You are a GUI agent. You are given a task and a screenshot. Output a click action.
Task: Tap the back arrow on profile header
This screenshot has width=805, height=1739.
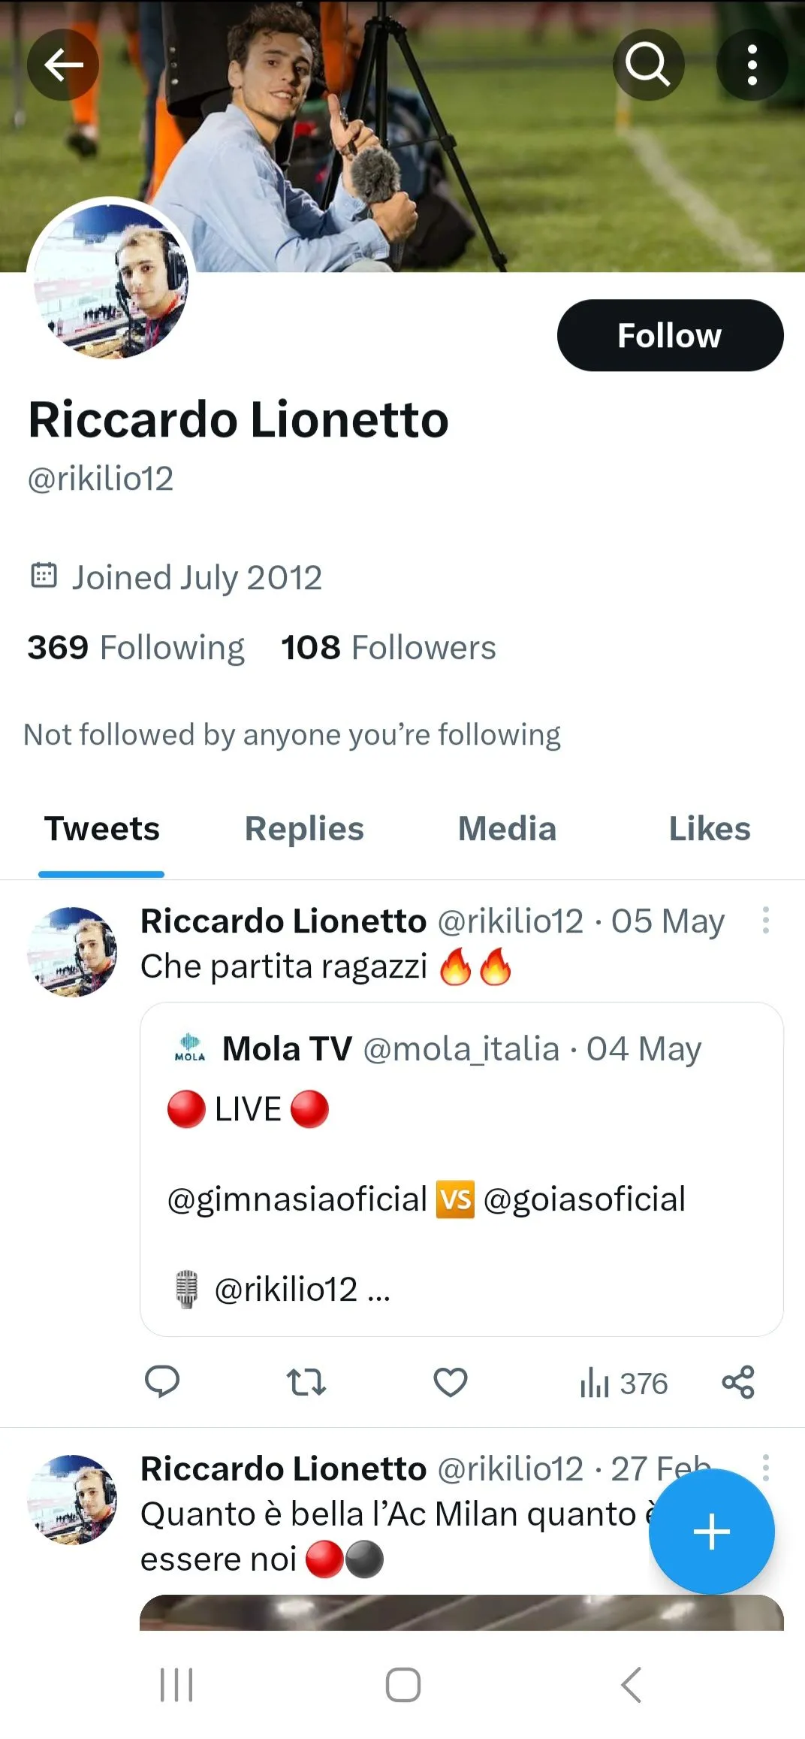click(x=63, y=65)
